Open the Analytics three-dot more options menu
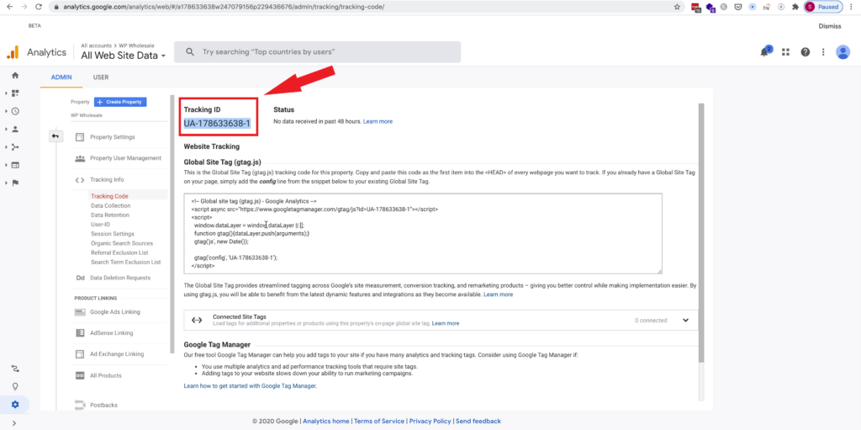 (823, 51)
